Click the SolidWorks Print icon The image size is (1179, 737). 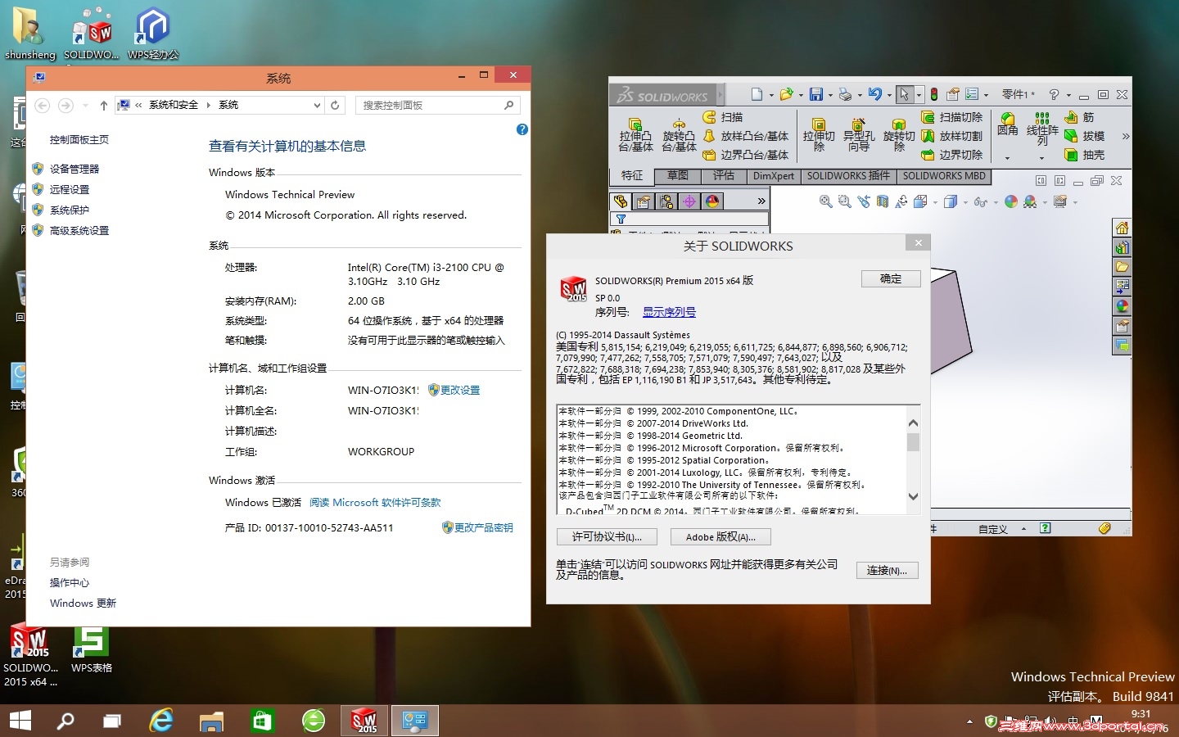(x=845, y=94)
